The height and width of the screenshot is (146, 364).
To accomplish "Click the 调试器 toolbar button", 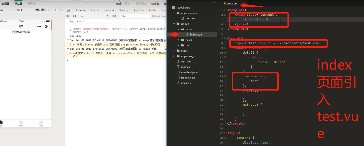I will (18, 4).
